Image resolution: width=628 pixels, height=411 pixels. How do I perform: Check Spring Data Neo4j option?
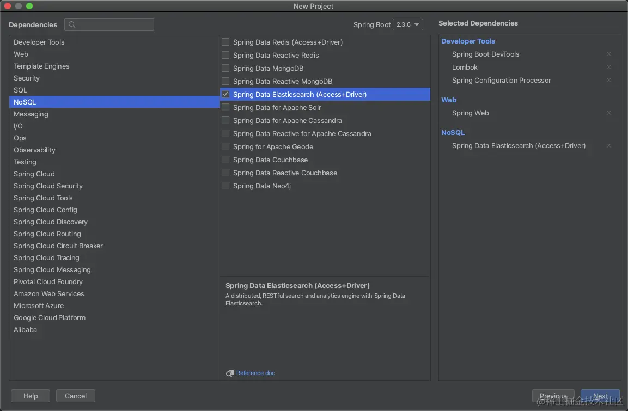(225, 186)
